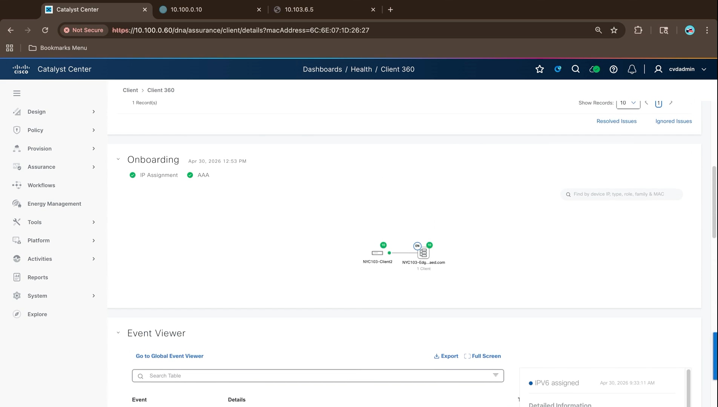The height and width of the screenshot is (407, 718).
Task: Click the Not Secure site badge
Action: pos(83,30)
